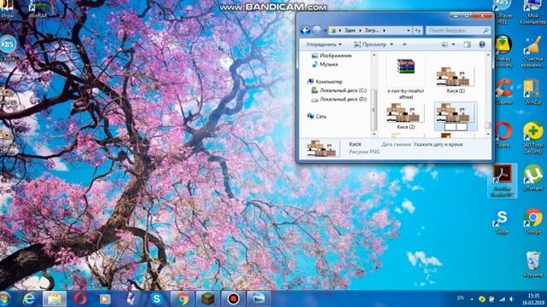Screen dimensions: 547x307
Task: Open uTorrent desktop shortcut
Action: tap(532, 177)
